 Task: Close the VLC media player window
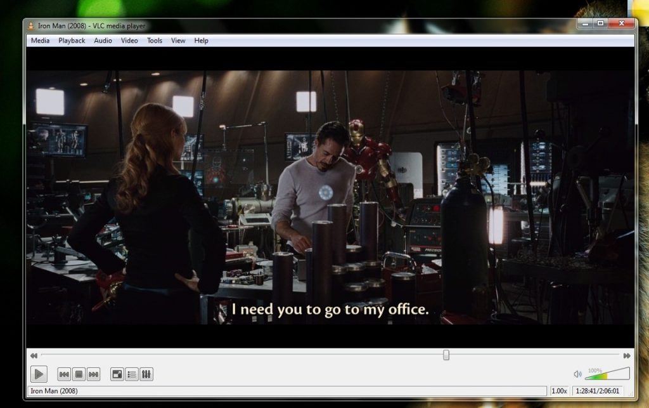pos(621,23)
